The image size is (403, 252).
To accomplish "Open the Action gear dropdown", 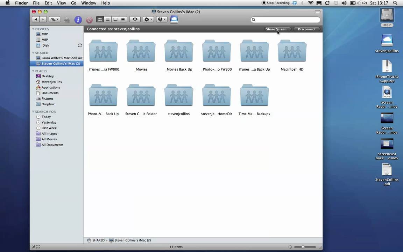I will (148, 19).
